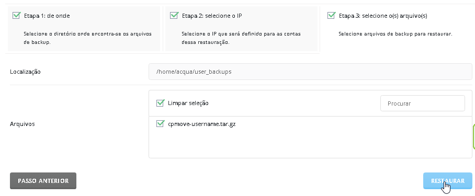Click the Etapa 3 'Selecione arquivos de backup' text

coord(395,34)
